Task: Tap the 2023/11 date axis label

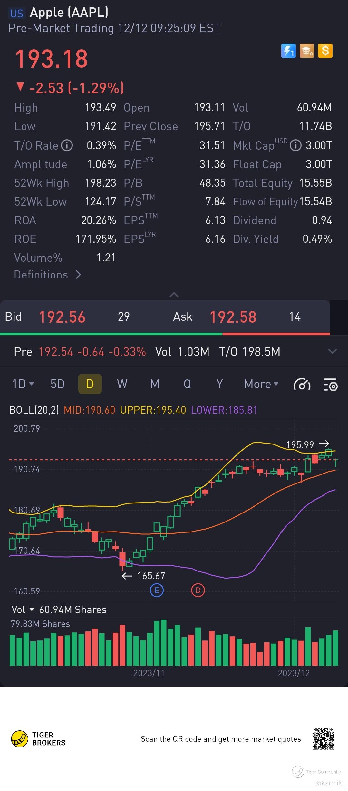Action: [x=149, y=673]
